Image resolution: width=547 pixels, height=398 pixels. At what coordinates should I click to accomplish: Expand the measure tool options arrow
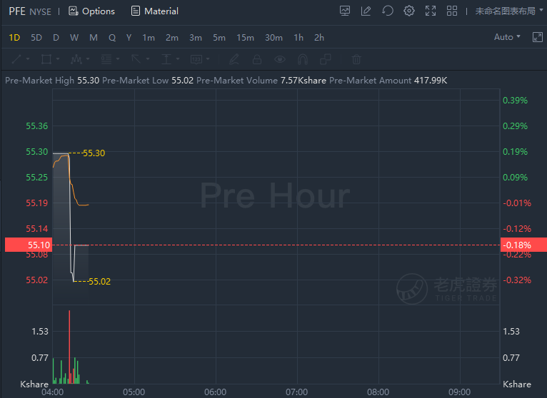[x=178, y=59]
